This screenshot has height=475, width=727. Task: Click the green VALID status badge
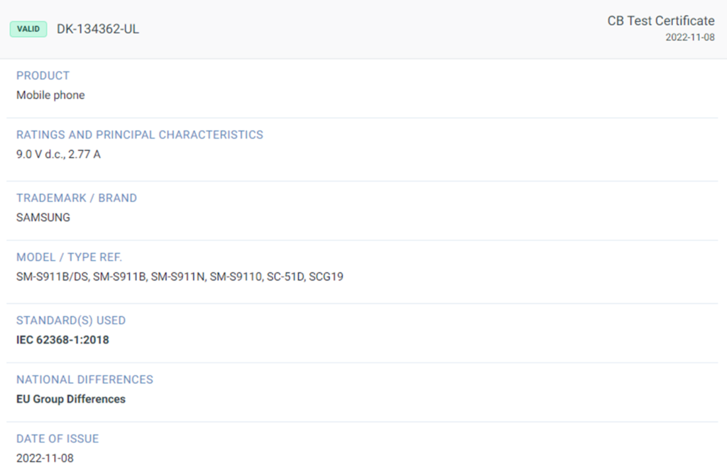(28, 28)
